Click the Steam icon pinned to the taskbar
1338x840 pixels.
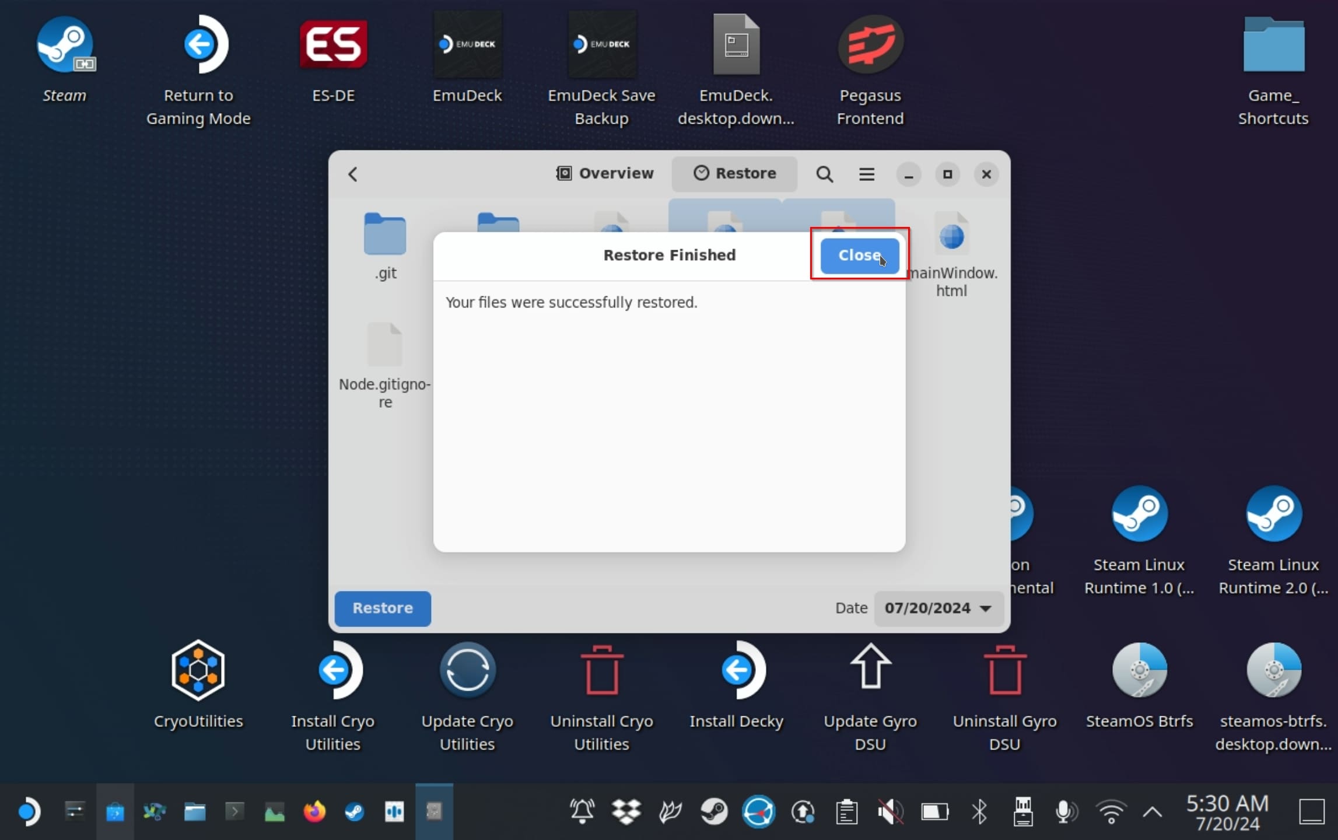[x=354, y=811]
